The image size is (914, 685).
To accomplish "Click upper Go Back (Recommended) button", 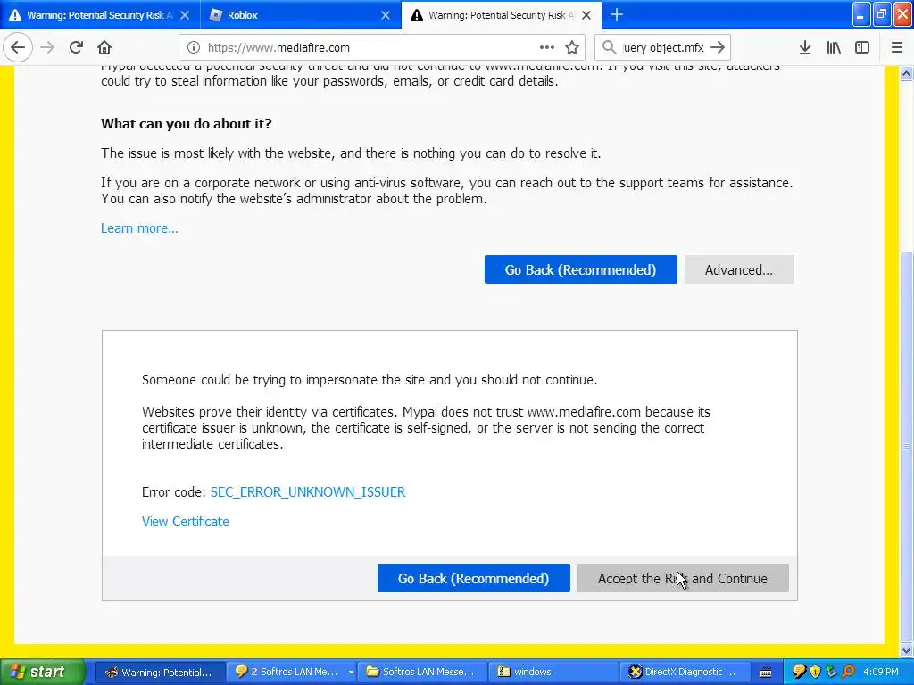I will [580, 269].
